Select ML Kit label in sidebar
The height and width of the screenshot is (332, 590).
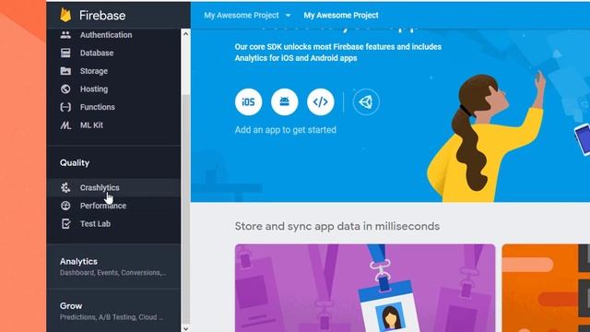pyautogui.click(x=91, y=125)
